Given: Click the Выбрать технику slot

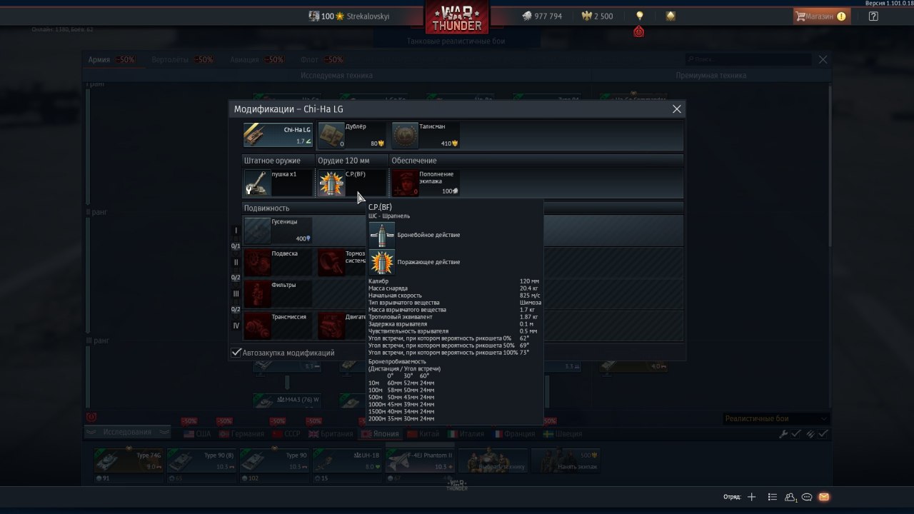Looking at the screenshot, I should click(493, 461).
